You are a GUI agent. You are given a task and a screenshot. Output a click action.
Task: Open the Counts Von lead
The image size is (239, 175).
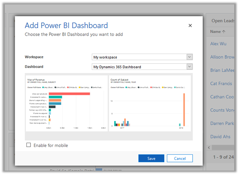tap(223, 110)
